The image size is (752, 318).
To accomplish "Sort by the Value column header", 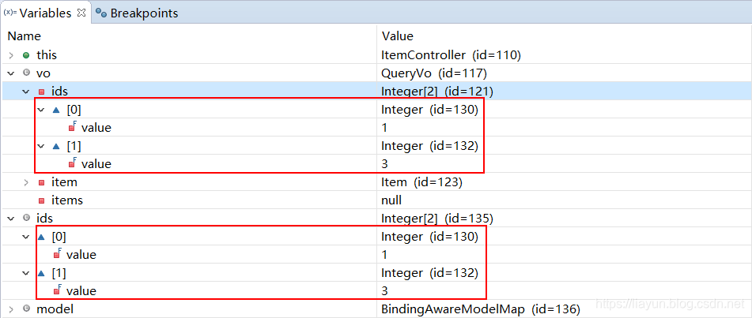I will tap(397, 36).
